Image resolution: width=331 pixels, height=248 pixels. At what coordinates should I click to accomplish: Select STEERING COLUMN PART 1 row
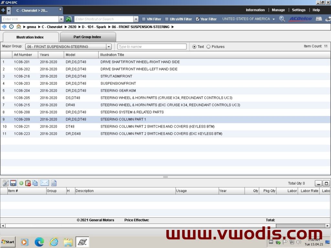(165, 119)
